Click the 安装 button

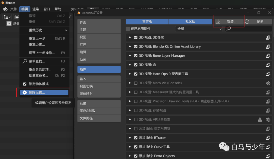coord(229,22)
